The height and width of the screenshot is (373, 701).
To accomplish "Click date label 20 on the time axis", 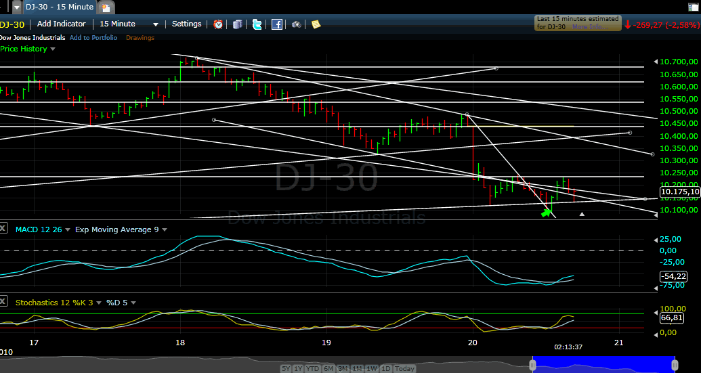I will [x=473, y=343].
